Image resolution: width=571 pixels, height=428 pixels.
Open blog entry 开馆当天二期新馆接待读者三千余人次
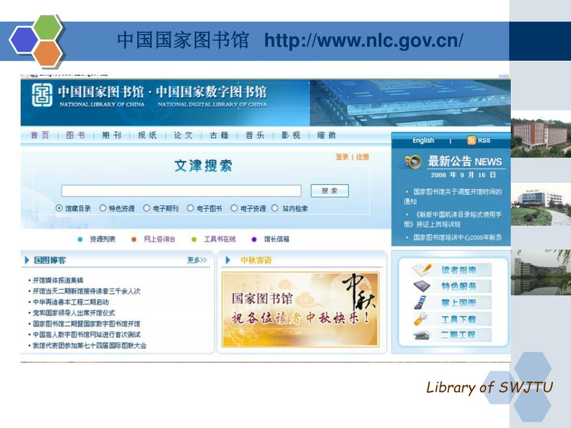[86, 291]
